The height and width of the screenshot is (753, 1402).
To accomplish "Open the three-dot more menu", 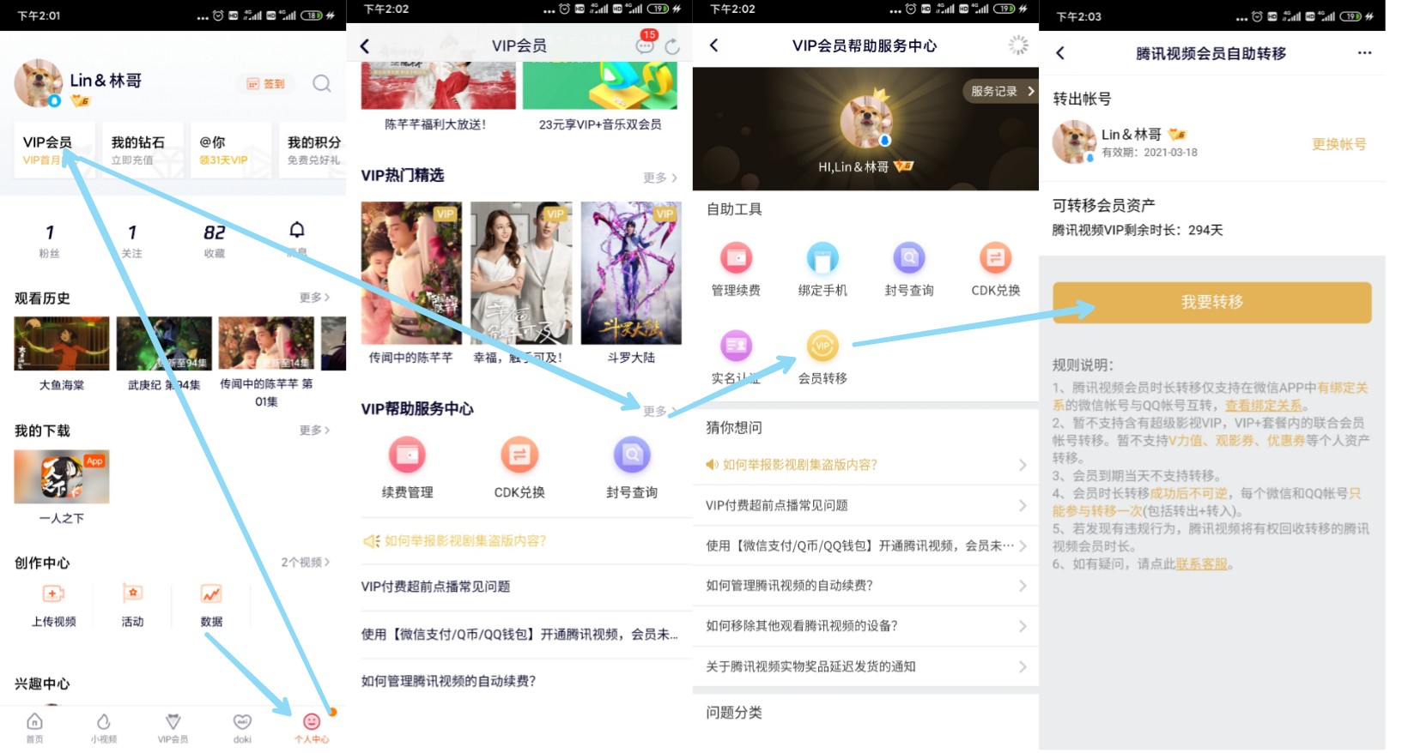I will [1364, 53].
